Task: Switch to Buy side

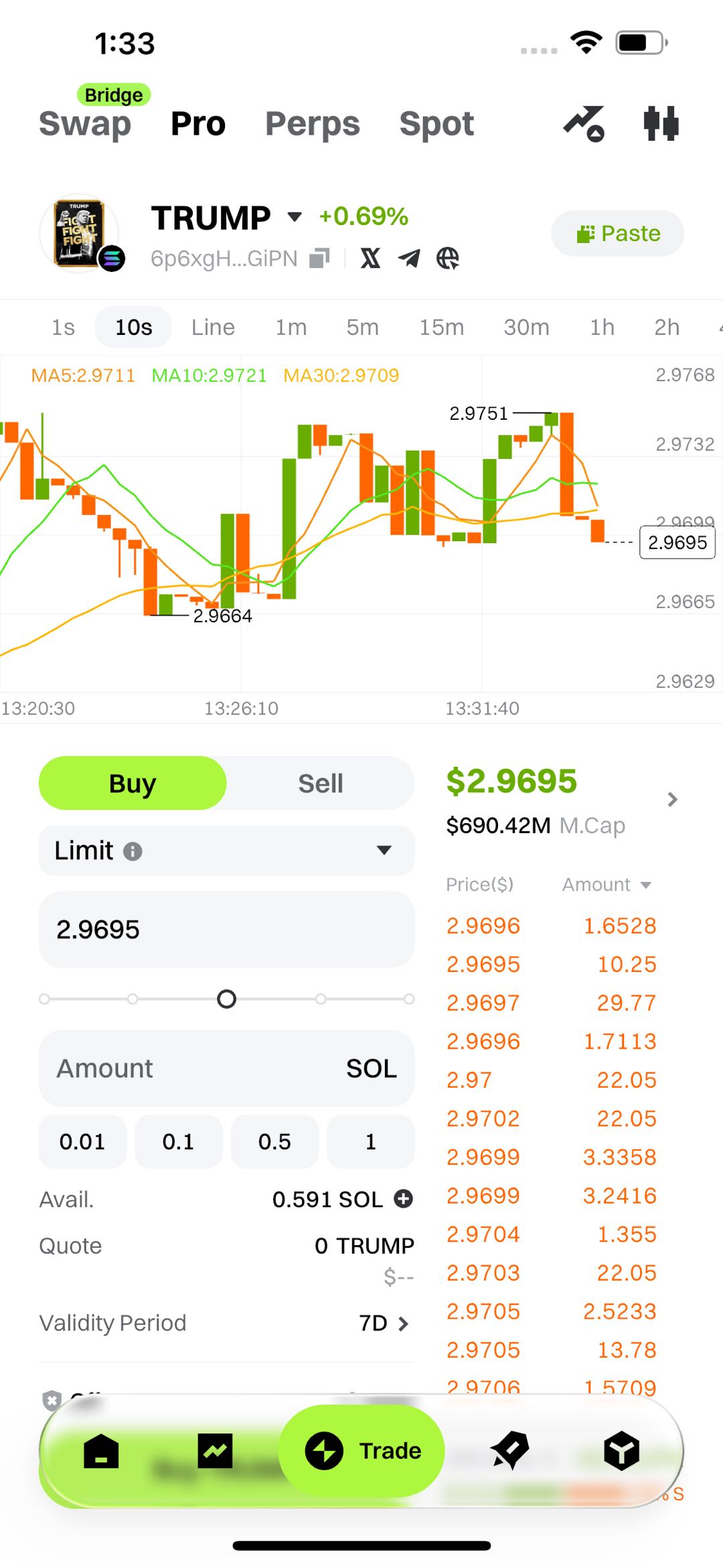Action: pyautogui.click(x=133, y=783)
